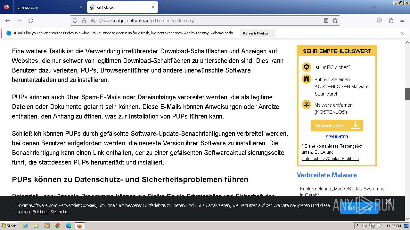The image size is (410, 230).
Task: Open 'Siehe kostenloses Testangebot unten' link
Action: point(332,149)
